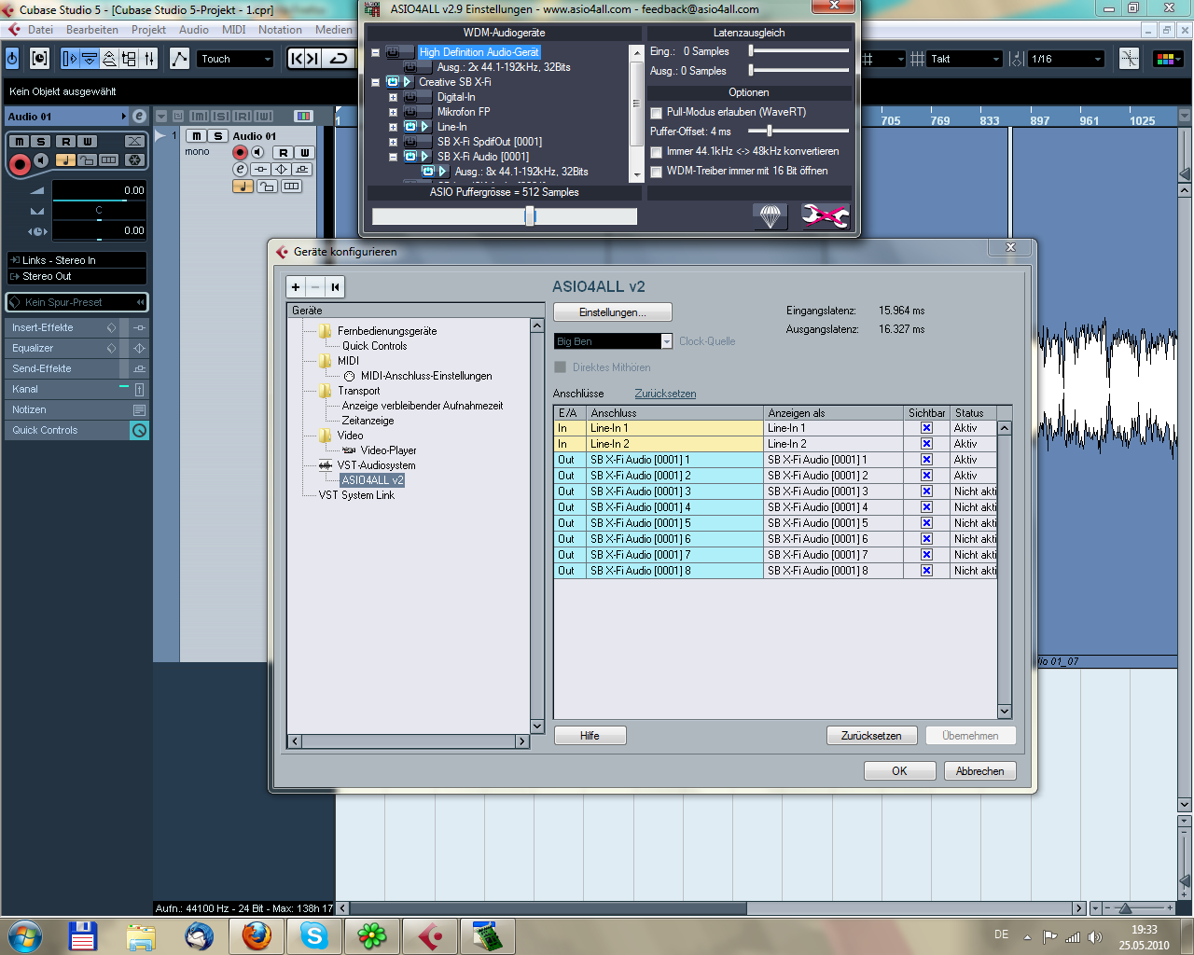Image resolution: width=1194 pixels, height=955 pixels.
Task: Click ASIO4ALL parachute default settings icon
Action: 770,216
